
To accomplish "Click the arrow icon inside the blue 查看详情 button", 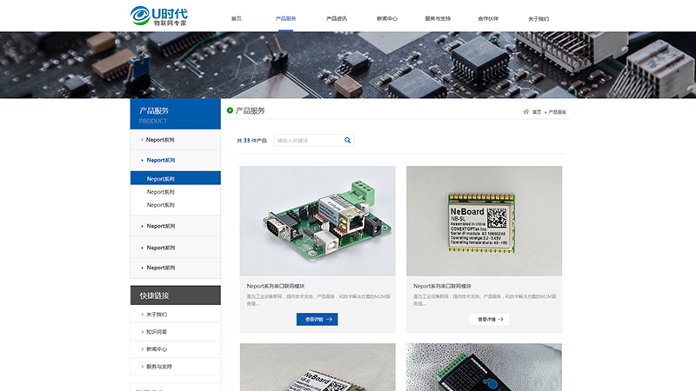I will 330,319.
